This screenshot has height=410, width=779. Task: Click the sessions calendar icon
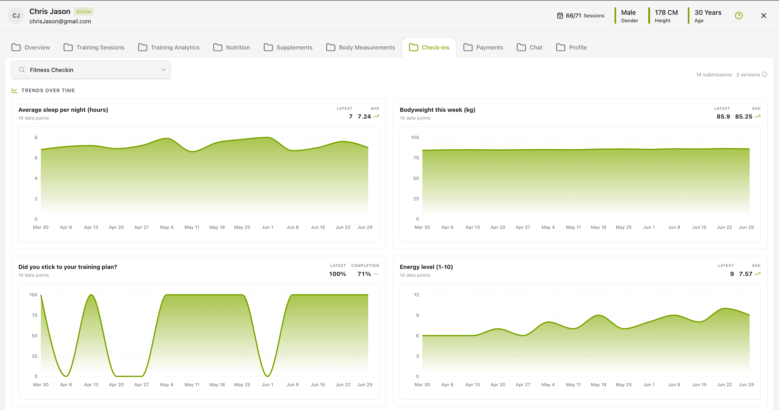[x=560, y=16]
